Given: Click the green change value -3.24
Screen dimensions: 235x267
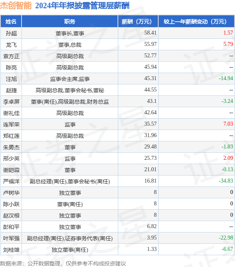Looking at the screenshot, I should coord(227,101).
